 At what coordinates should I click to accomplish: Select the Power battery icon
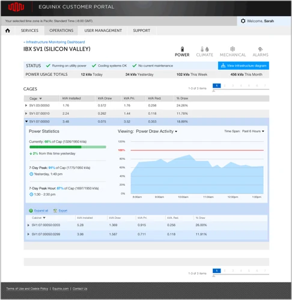click(x=182, y=49)
